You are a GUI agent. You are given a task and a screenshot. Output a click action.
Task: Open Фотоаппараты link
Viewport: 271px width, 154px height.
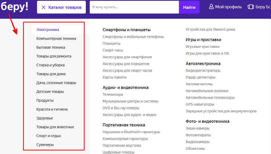click(198, 135)
